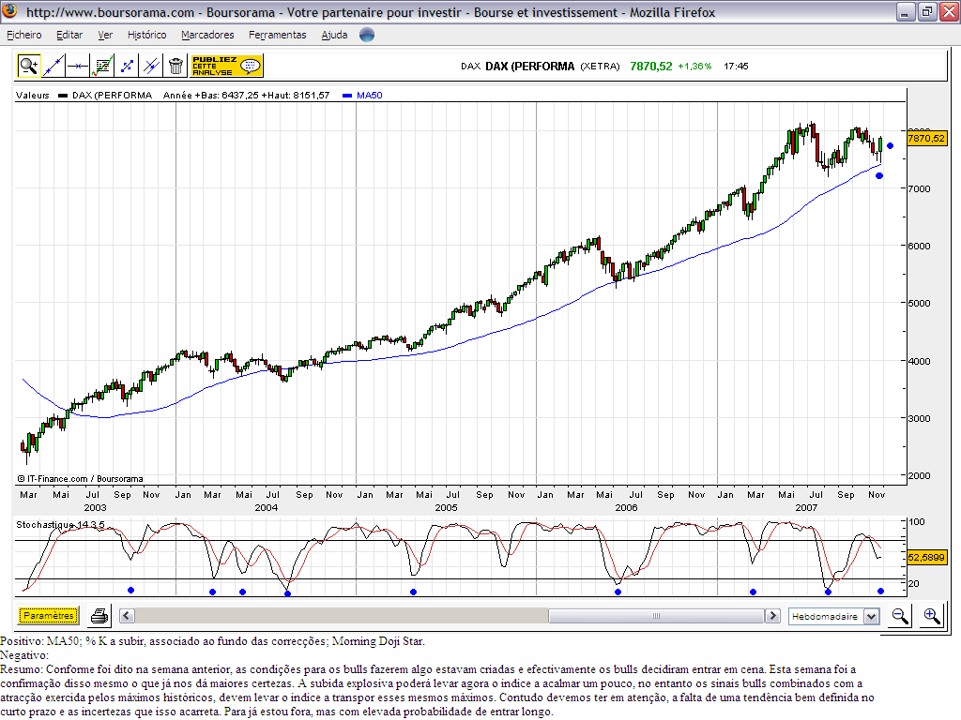The height and width of the screenshot is (720, 961).
Task: Click the chart scrollbar right arrow
Action: pos(772,615)
